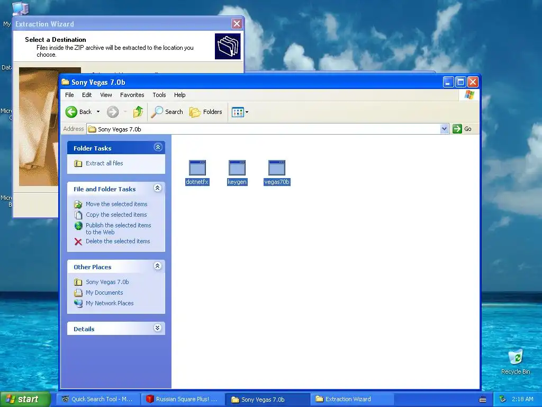
Task: Switch to Sony Vegas 7.0b taskbar button
Action: [268, 400]
